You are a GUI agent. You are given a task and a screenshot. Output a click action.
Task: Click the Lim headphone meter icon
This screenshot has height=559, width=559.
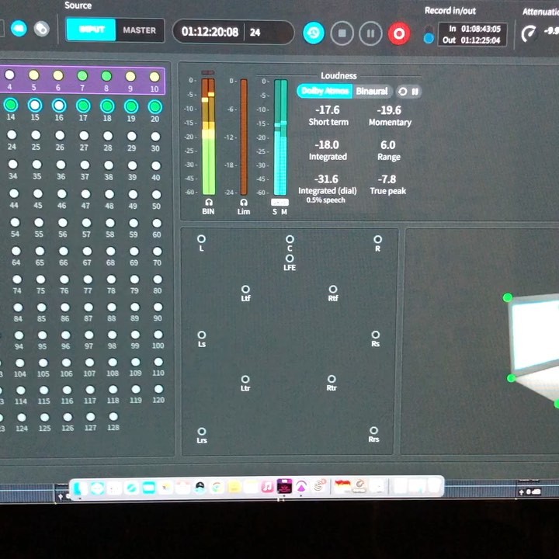[244, 202]
